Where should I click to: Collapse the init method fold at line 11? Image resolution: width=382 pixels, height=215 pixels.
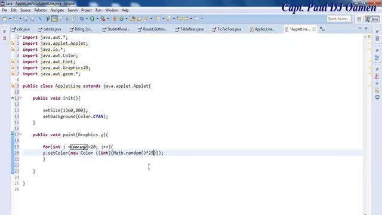pyautogui.click(x=20, y=98)
